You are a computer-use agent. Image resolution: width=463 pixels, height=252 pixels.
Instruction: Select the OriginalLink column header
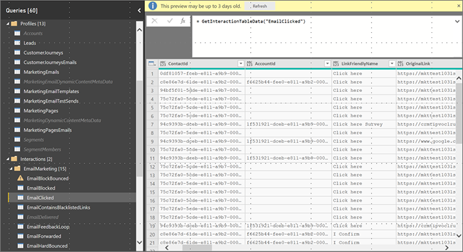pyautogui.click(x=430, y=64)
